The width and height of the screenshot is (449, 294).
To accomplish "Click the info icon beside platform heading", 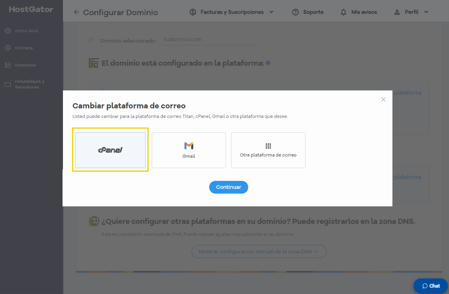I will pos(268,63).
